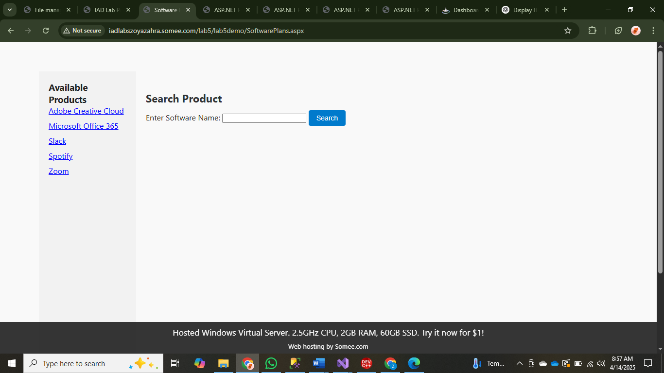664x373 pixels.
Task: Click the active Chrome taskbar icon
Action: pyautogui.click(x=247, y=363)
